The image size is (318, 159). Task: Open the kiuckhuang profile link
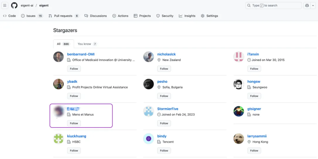coord(77,136)
